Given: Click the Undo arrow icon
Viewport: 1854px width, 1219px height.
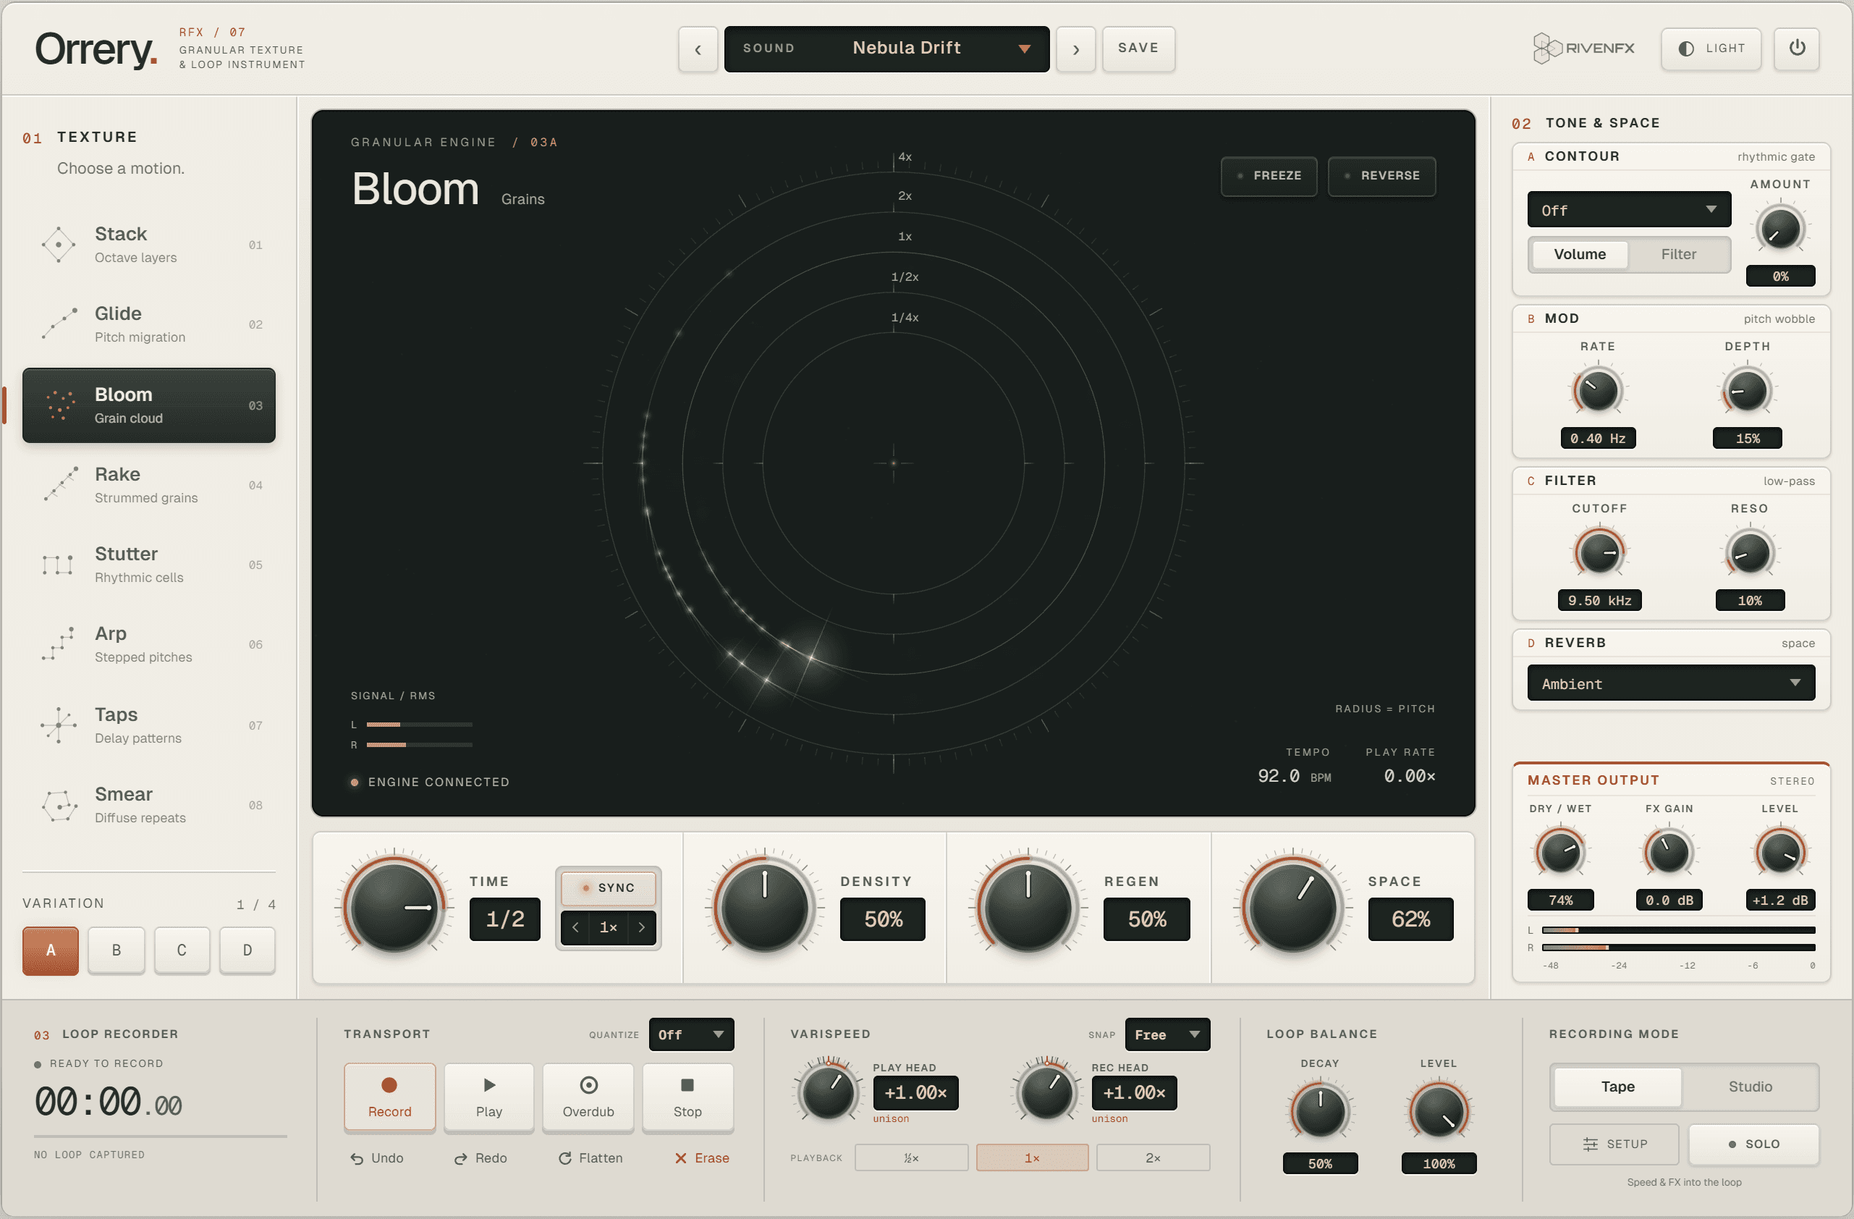Looking at the screenshot, I should pos(357,1158).
